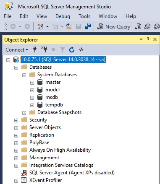Select the Server Objects folder
The height and width of the screenshot is (184, 160).
pyautogui.click(x=45, y=127)
